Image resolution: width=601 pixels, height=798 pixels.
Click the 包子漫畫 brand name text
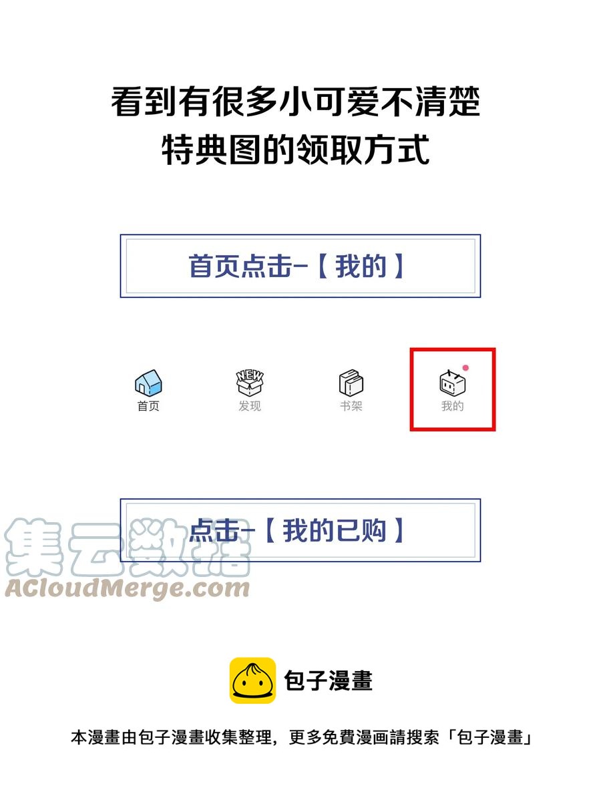click(x=328, y=680)
